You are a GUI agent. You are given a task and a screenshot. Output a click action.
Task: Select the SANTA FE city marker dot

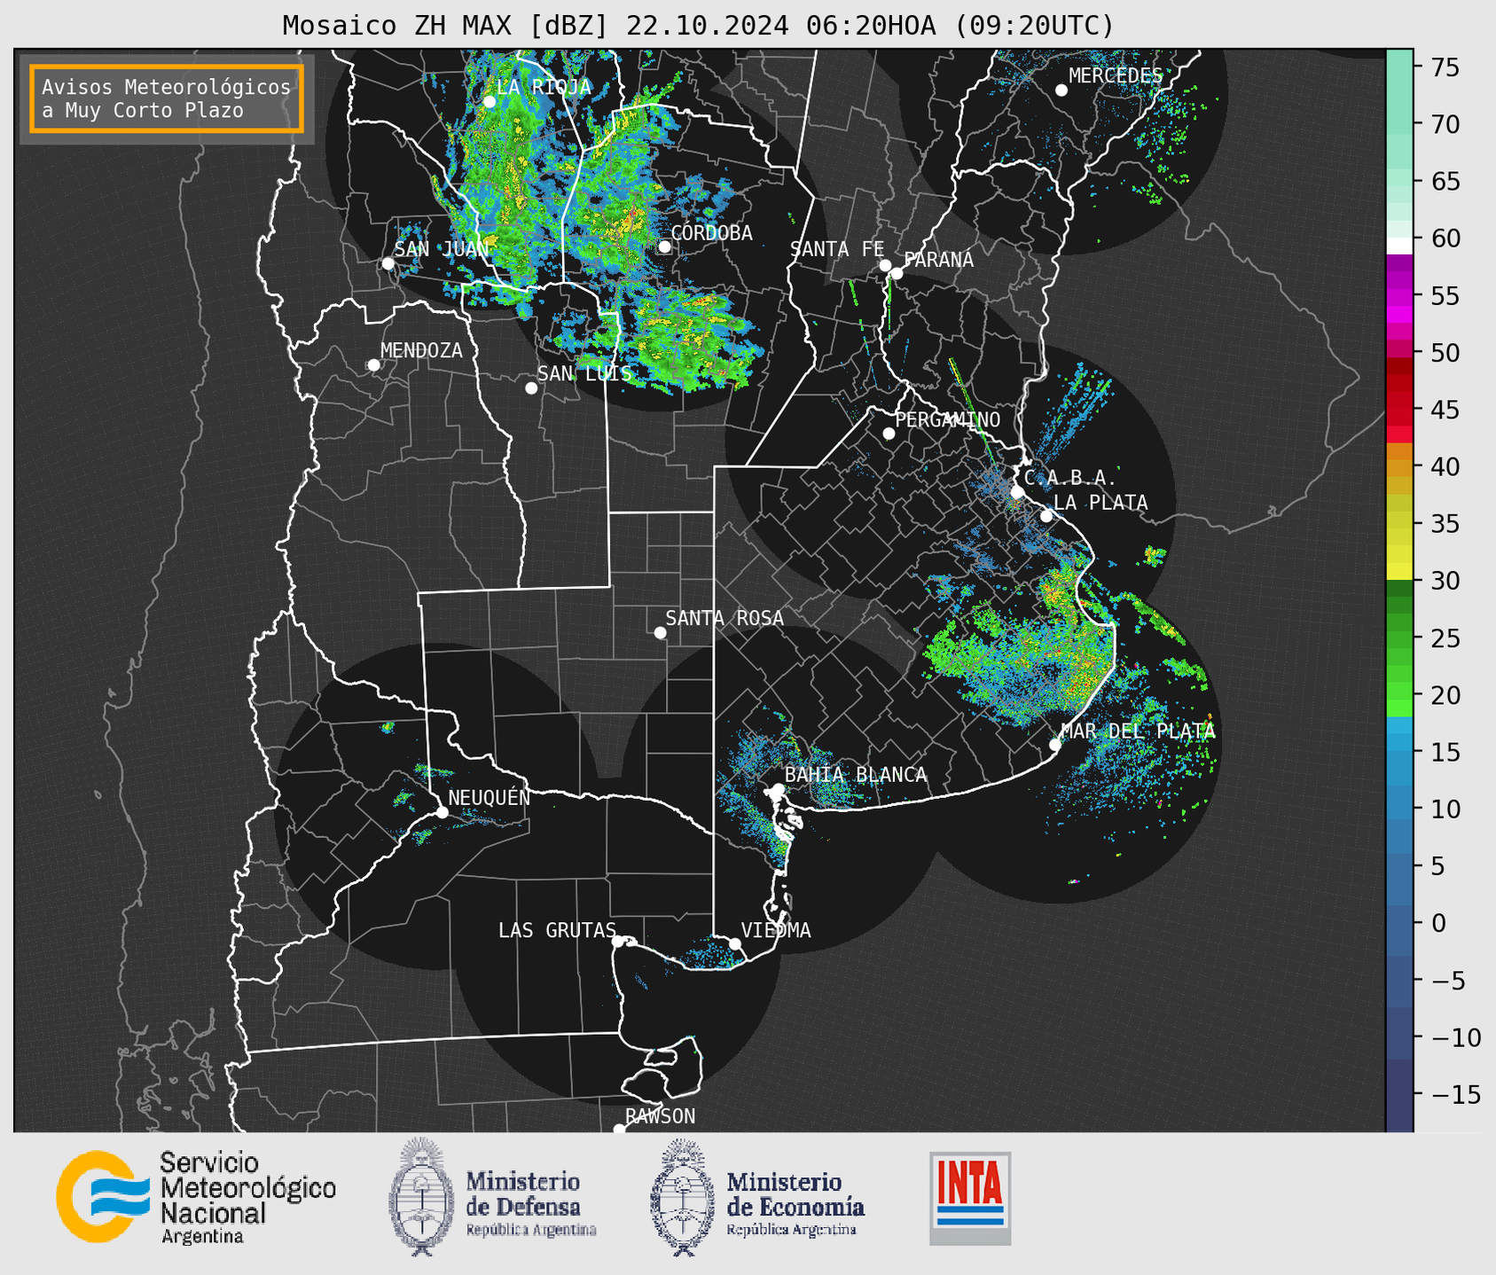[x=885, y=265]
